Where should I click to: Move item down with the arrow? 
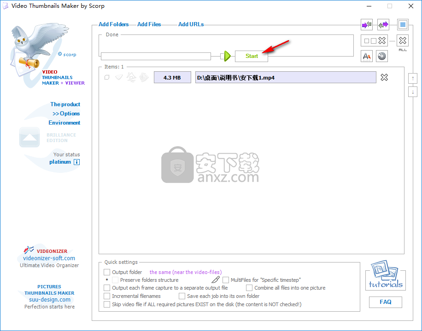(x=413, y=92)
